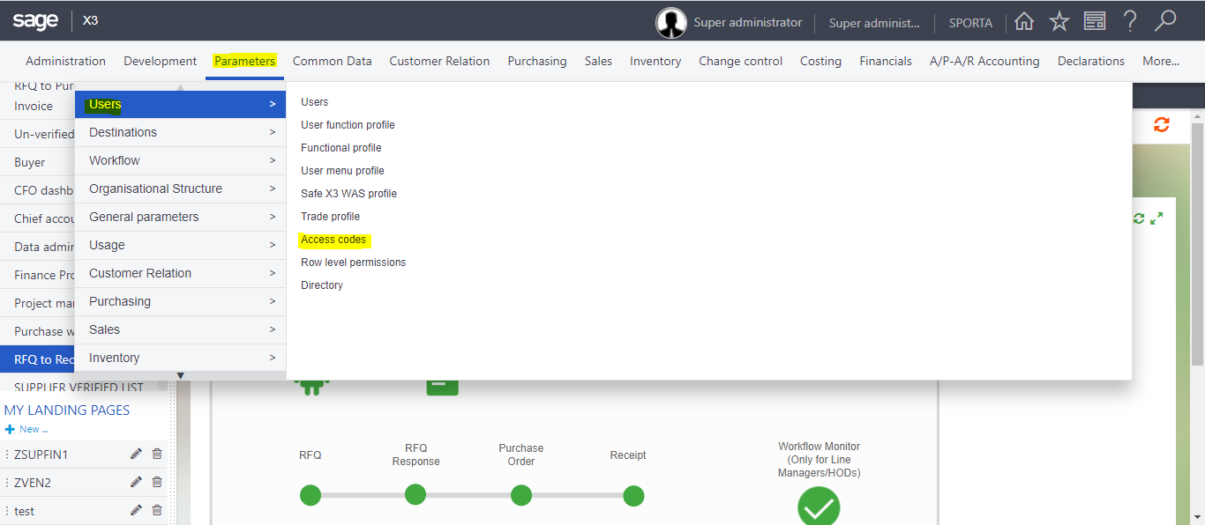
Task: Refresh the widget with the green refresh icon
Action: point(1138,218)
